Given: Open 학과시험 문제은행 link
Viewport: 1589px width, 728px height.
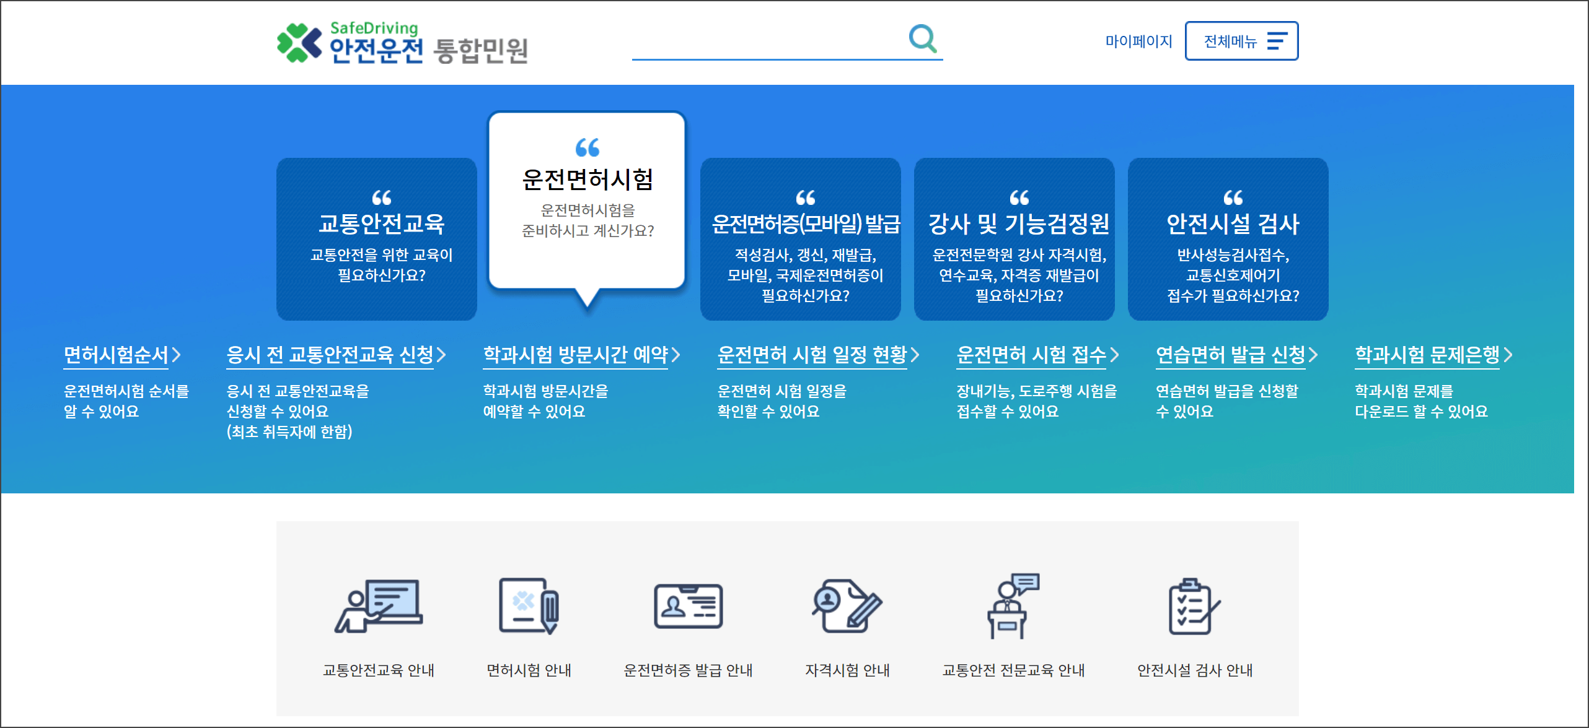Looking at the screenshot, I should coord(1427,355).
